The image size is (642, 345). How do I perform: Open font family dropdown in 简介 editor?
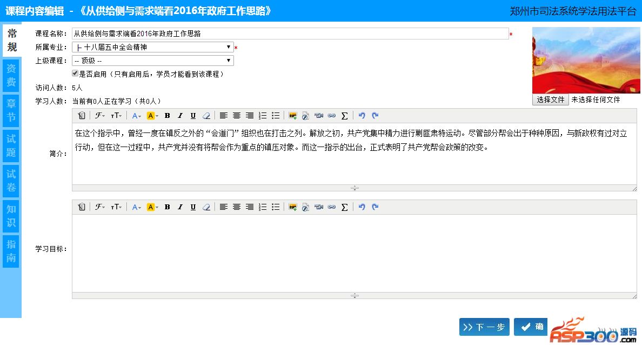point(100,116)
